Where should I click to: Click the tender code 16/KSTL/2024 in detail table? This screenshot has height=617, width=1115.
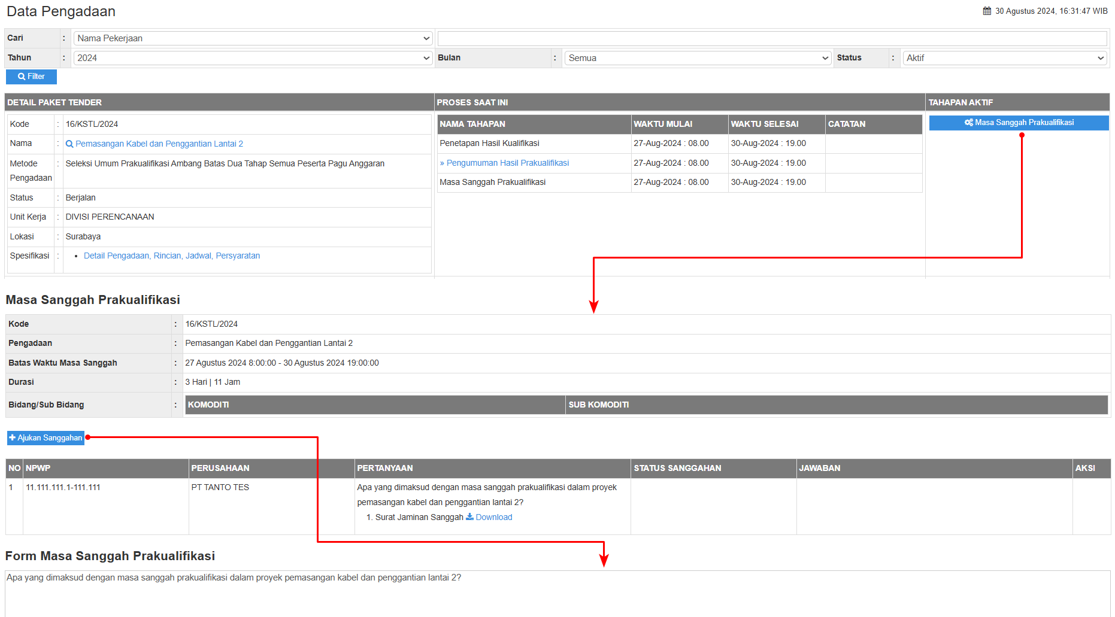click(x=92, y=124)
